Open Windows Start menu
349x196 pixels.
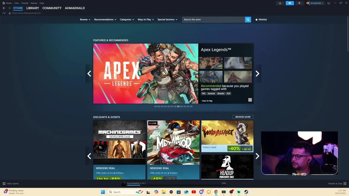point(103,192)
